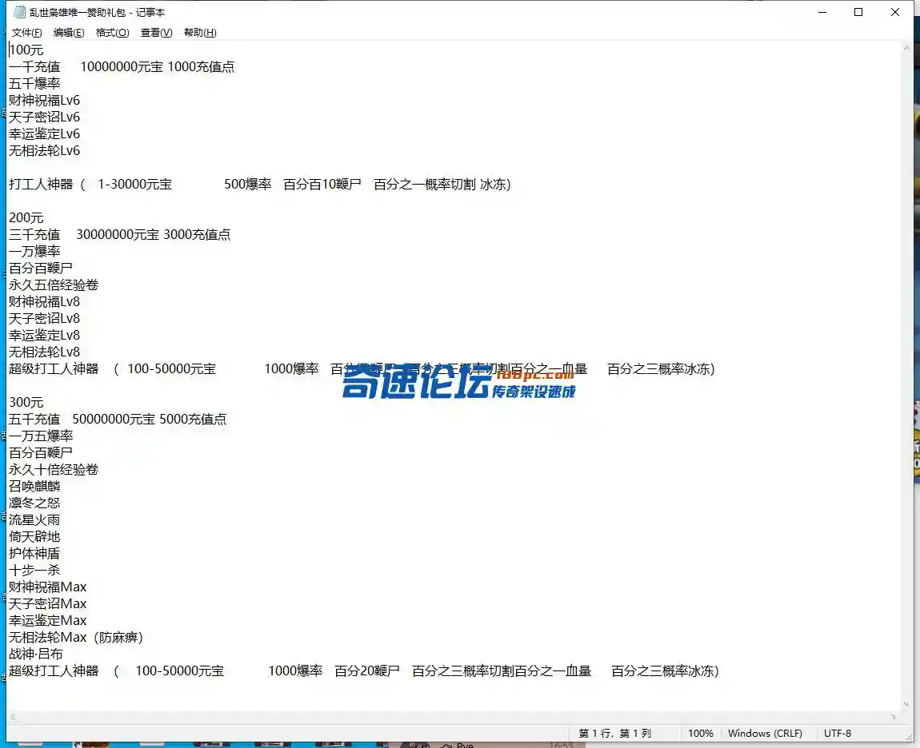Click the 无相法轮Lv6 line

[x=44, y=151]
